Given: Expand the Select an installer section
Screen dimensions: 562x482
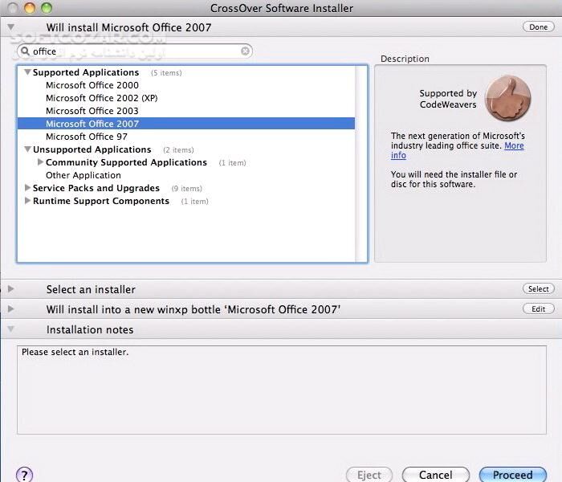Looking at the screenshot, I should 10,289.
